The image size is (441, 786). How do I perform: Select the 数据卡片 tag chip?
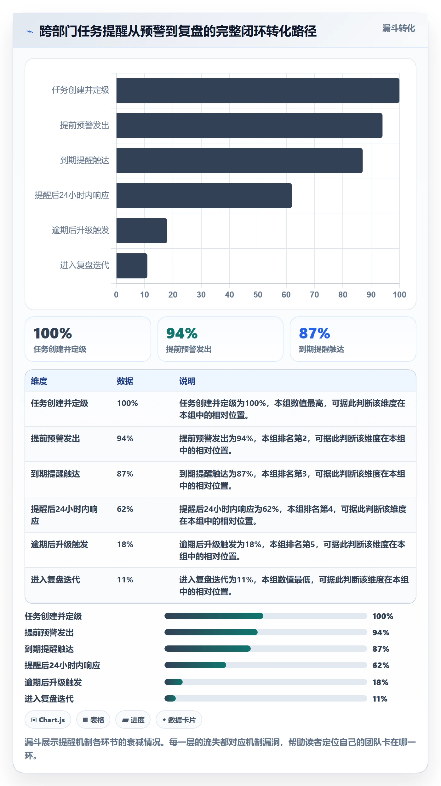(179, 720)
